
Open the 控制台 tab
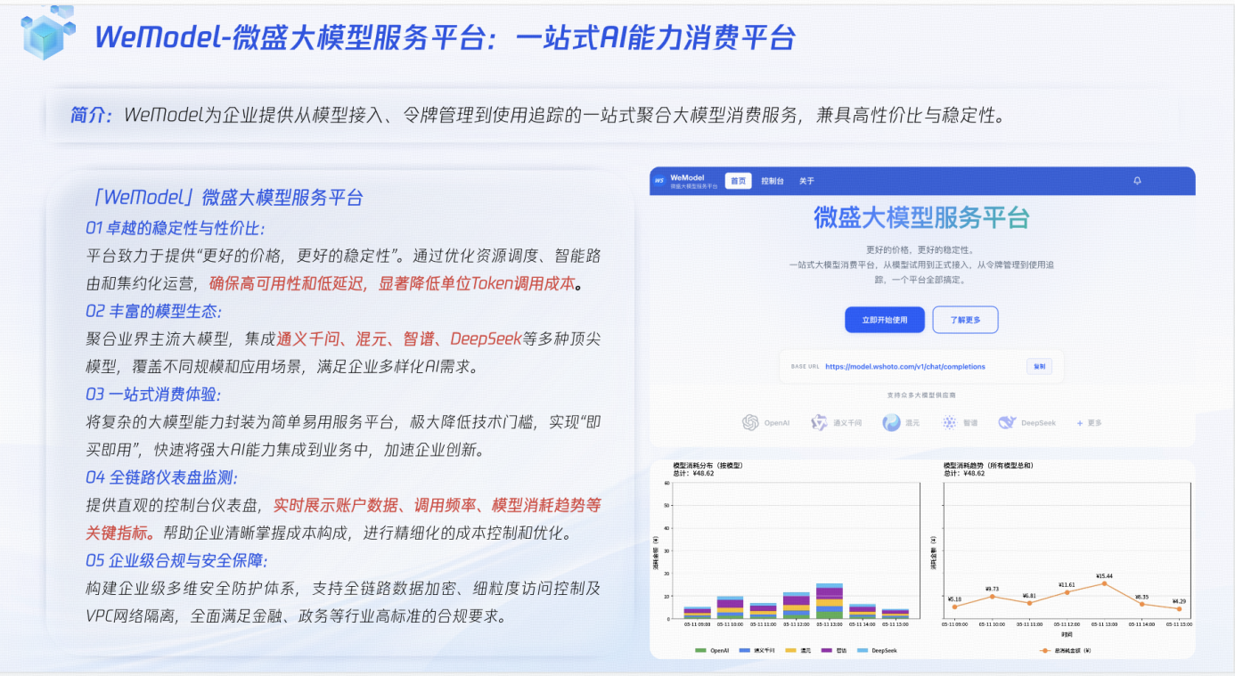point(772,181)
